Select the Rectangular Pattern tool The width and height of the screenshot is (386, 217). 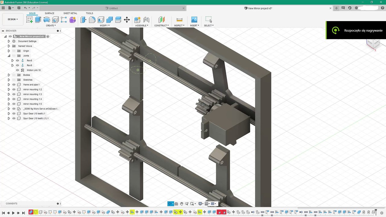coord(64,20)
